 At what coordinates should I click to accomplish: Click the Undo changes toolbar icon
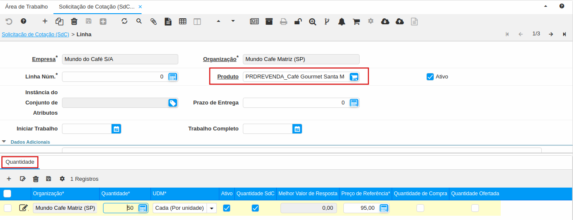tap(9, 21)
